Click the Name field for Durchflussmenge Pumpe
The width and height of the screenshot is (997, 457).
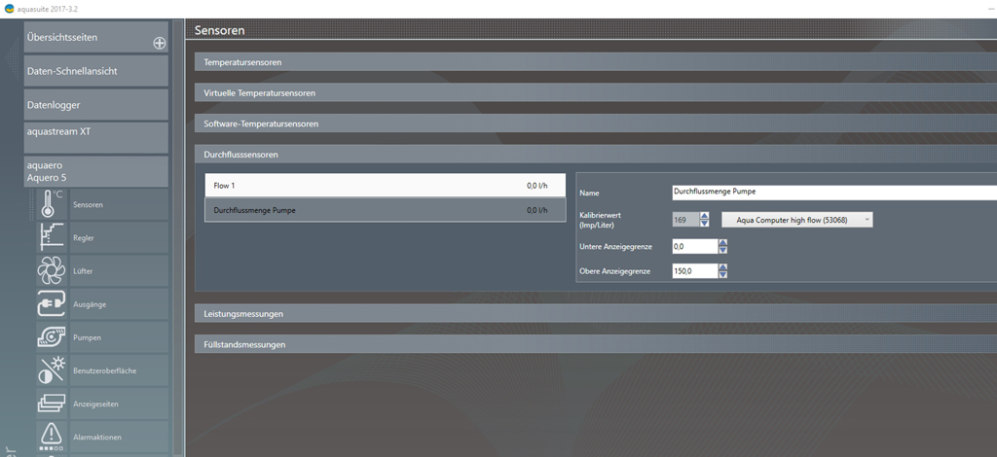click(x=832, y=193)
